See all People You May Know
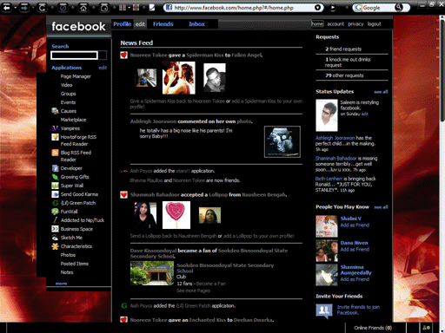The height and width of the screenshot is (333, 445). (381, 207)
